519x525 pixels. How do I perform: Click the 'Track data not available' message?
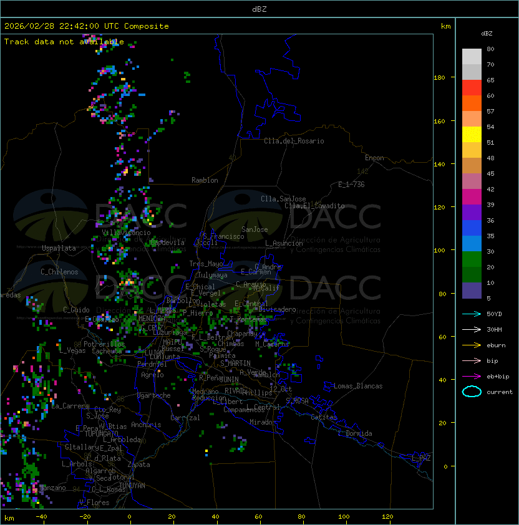[64, 42]
